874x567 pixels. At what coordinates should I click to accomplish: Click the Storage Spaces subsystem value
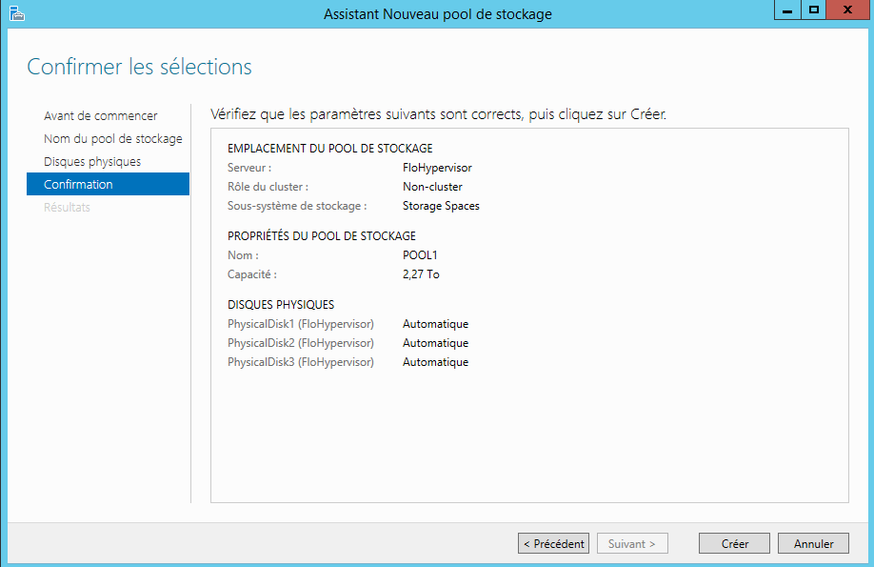click(x=441, y=206)
